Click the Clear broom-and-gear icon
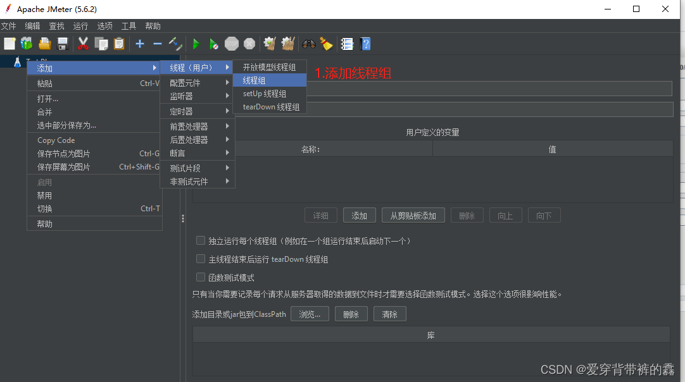Image resolution: width=685 pixels, height=382 pixels. 270,44
